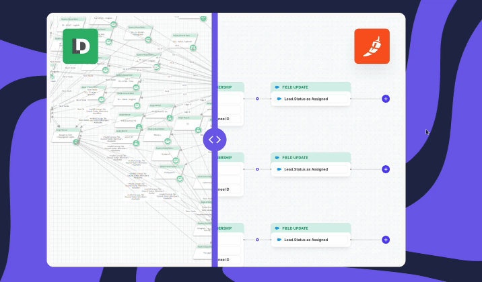Click the bottom plus add-node button
Viewport: 482px width, 282px height.
(x=386, y=240)
